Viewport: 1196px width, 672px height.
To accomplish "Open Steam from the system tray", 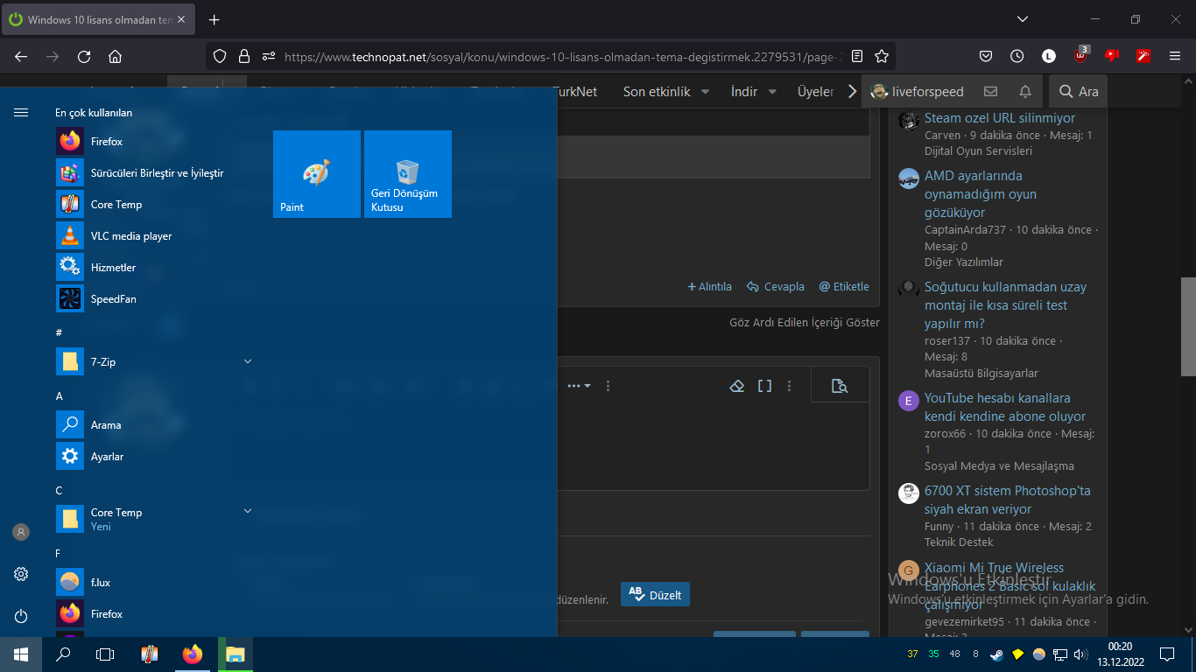I will coord(997,654).
